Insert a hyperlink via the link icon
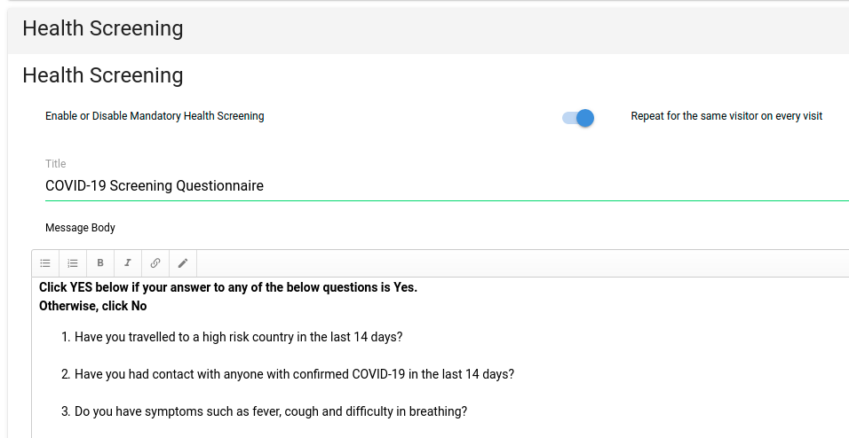The image size is (849, 438). [155, 263]
